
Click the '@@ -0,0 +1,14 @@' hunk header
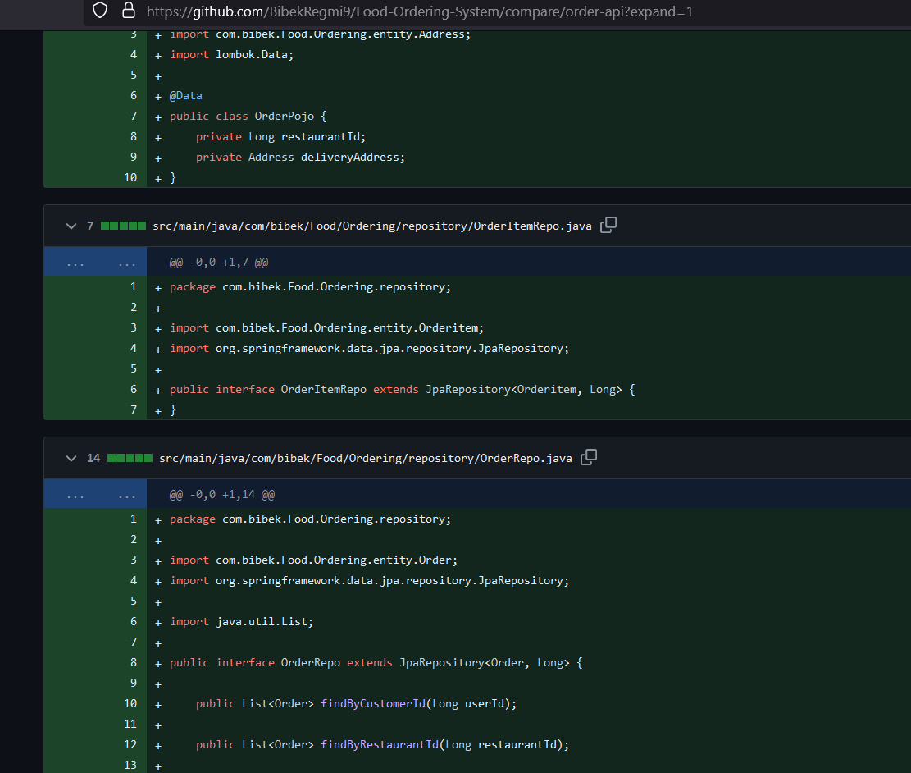pos(222,494)
